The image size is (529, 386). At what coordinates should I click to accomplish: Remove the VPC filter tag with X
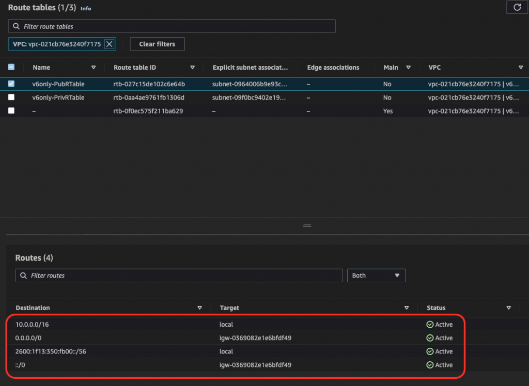point(109,44)
